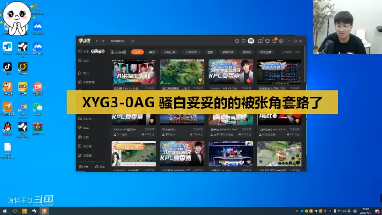This screenshot has height=215, width=382.
Task: Open the favorites heart icon in Douyu header
Action: pos(244,41)
